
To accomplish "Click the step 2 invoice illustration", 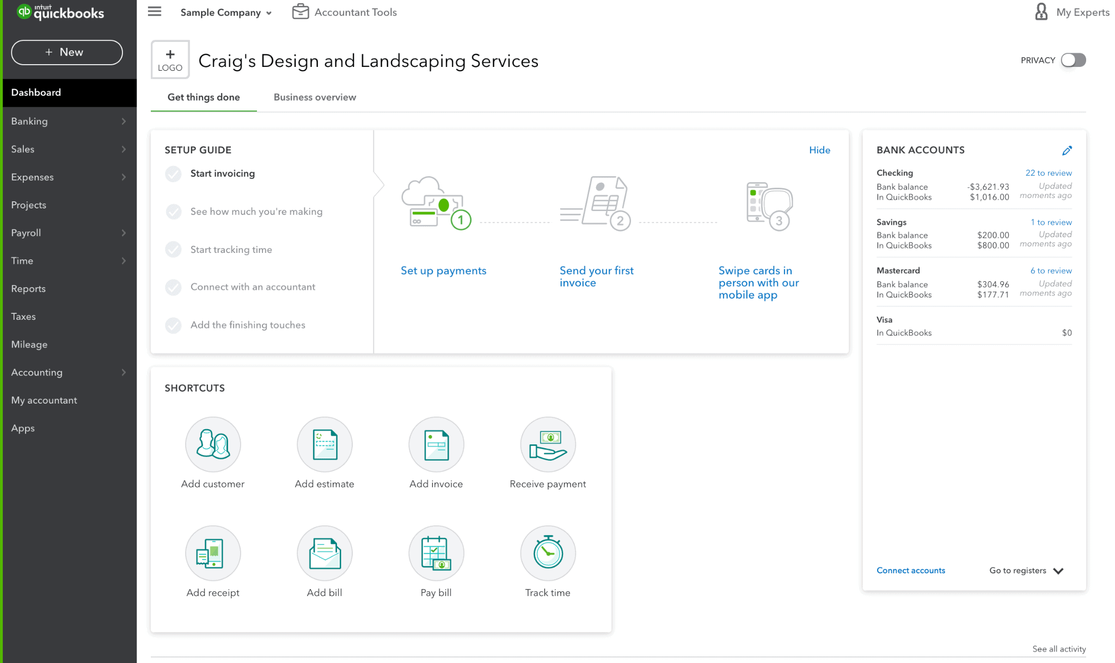I will coord(596,203).
